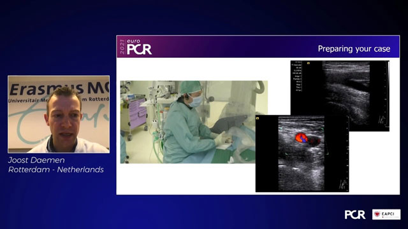This screenshot has height=229, width=408.
Task: Click the speaker webcam video of Joost Daemen
Action: 59,114
